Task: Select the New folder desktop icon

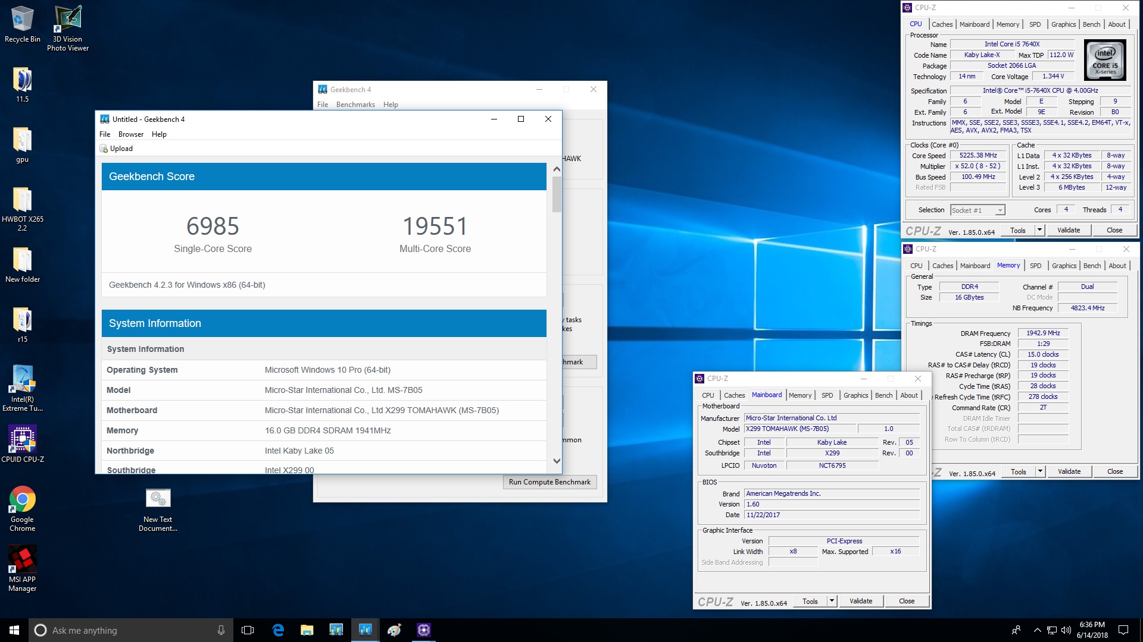Action: tap(22, 265)
